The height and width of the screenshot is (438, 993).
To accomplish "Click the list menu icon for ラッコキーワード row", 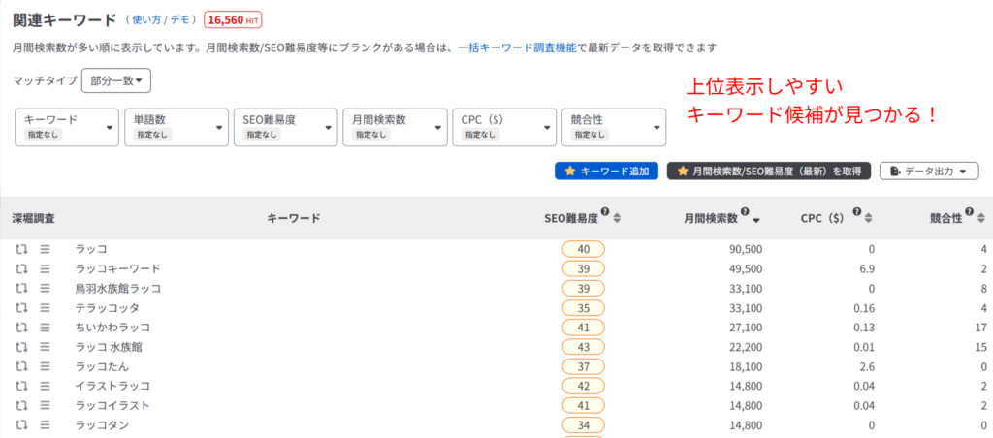I will pyautogui.click(x=45, y=268).
